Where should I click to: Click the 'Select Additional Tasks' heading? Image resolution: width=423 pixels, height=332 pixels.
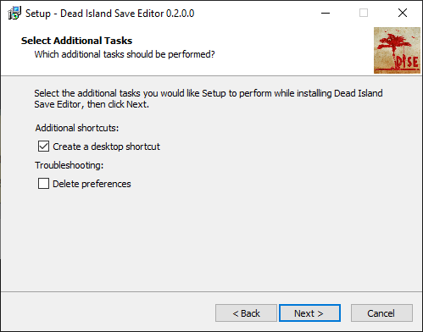click(76, 41)
